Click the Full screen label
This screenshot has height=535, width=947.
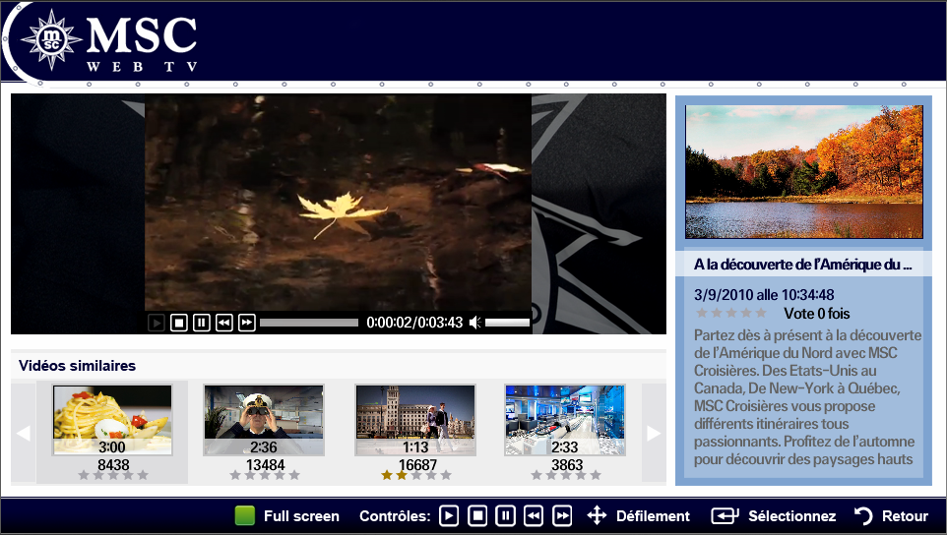(x=301, y=516)
